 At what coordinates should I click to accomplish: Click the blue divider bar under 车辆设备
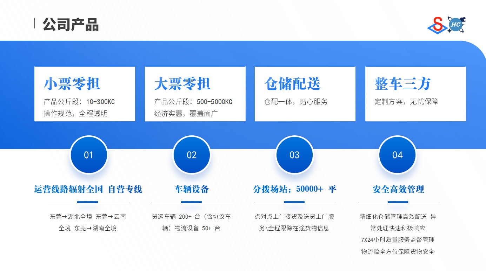(191, 202)
